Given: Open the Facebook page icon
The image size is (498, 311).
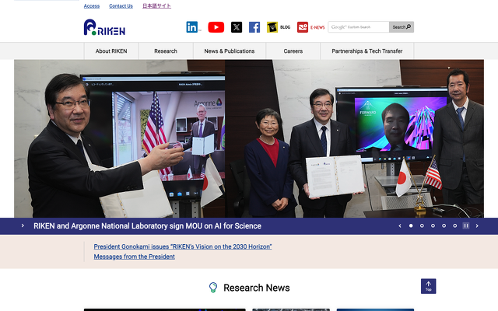Looking at the screenshot, I should click(254, 27).
